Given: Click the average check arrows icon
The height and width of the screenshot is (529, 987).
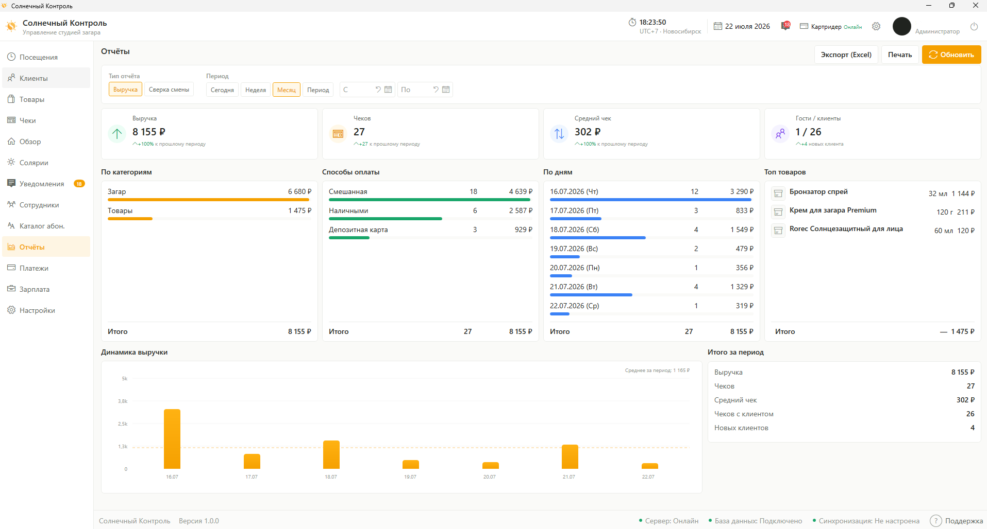Looking at the screenshot, I should [x=559, y=134].
